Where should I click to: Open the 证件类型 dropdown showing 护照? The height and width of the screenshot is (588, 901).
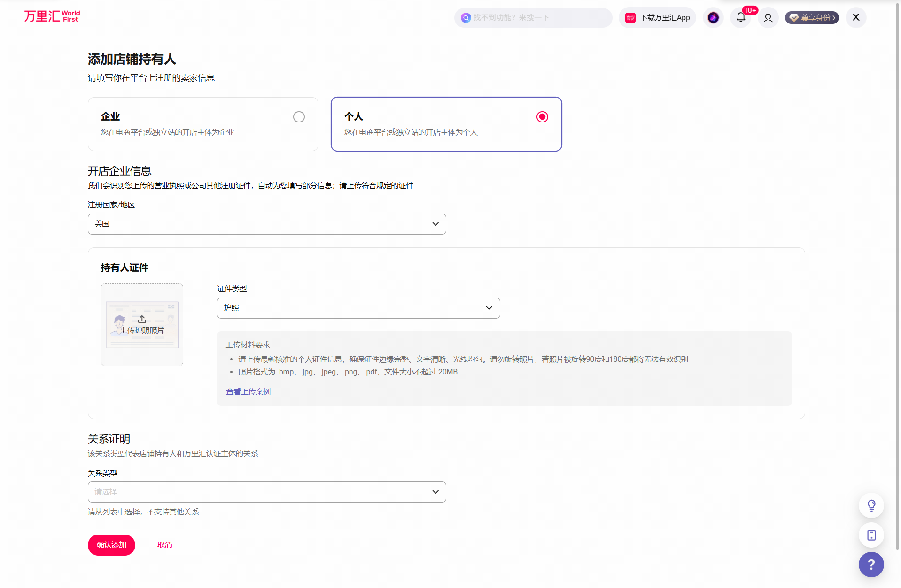tap(358, 308)
